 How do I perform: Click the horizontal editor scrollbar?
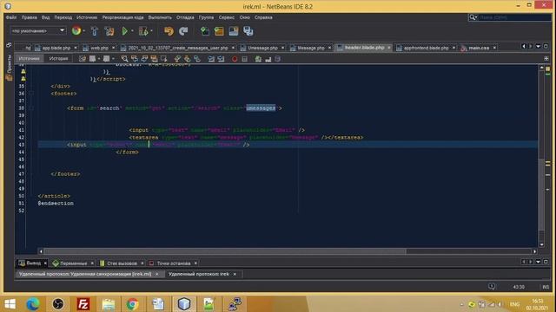[224, 251]
